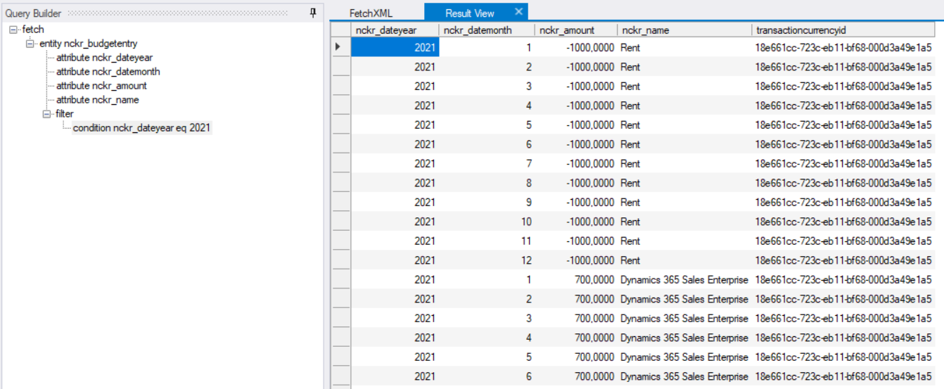Click Rent cell in month 7 row
The image size is (944, 389).
(684, 163)
